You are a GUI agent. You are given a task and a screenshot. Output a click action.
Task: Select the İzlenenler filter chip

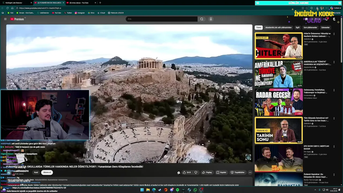(325, 27)
